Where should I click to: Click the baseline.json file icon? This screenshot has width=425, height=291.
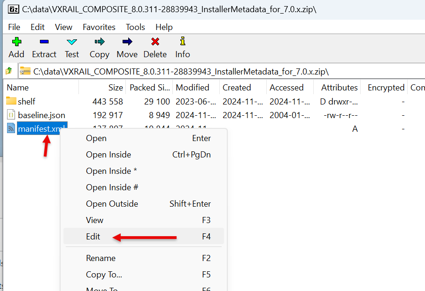[11, 115]
